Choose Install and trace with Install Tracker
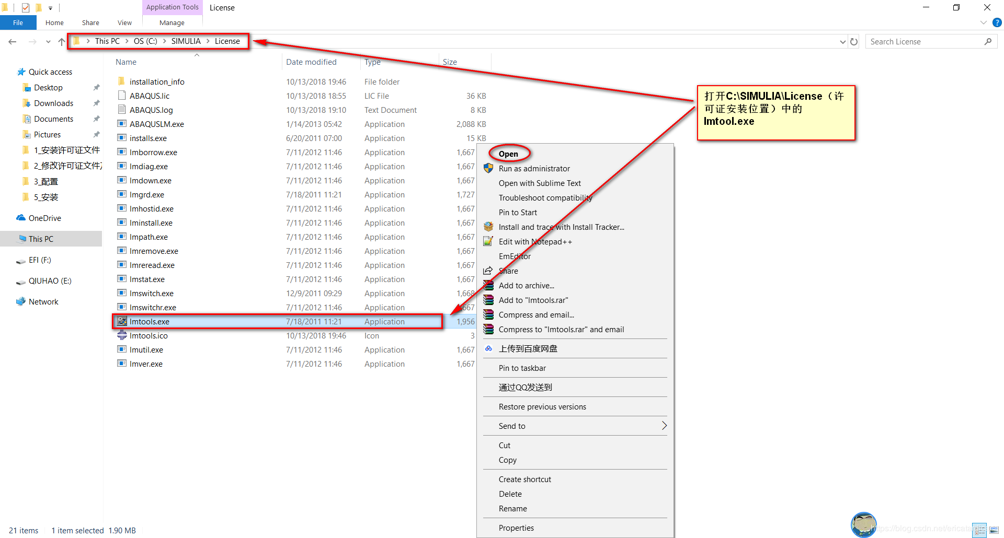 (561, 227)
